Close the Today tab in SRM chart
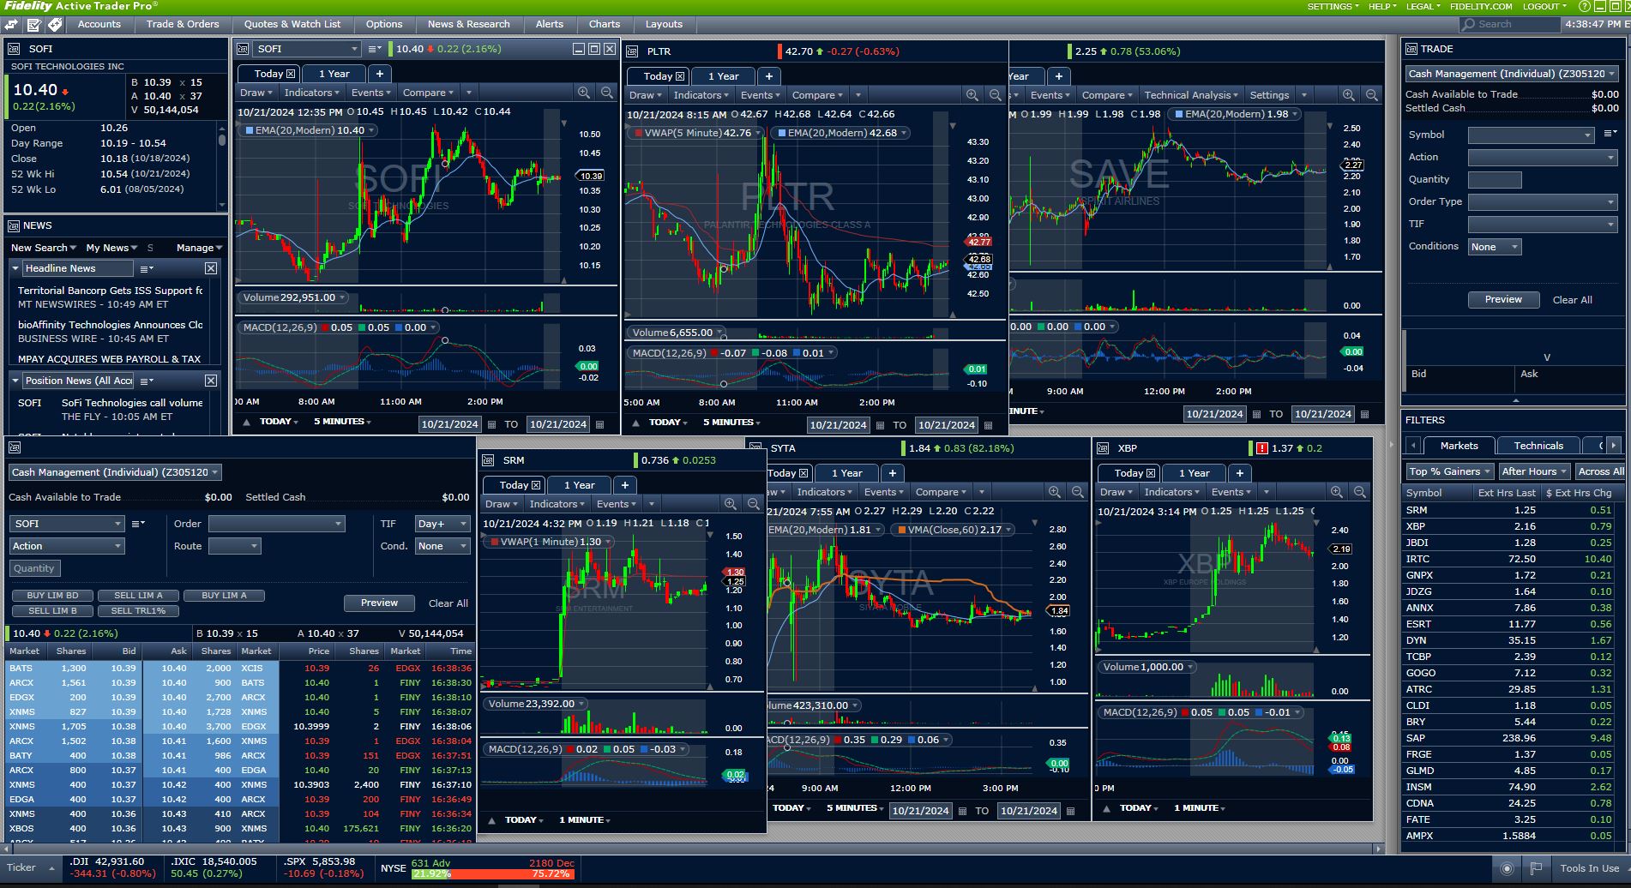 click(536, 485)
